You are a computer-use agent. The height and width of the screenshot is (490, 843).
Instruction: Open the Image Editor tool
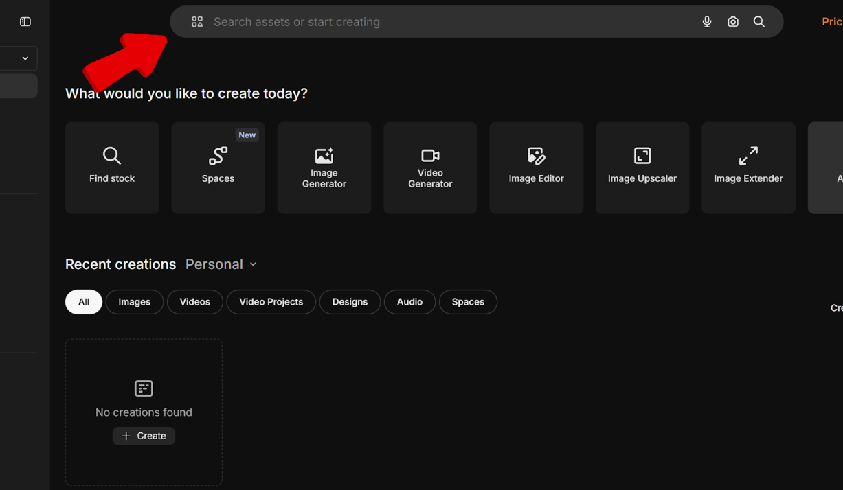tap(536, 167)
